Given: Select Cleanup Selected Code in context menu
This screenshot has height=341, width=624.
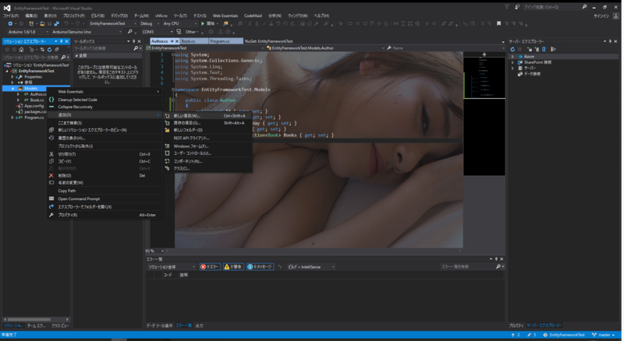Looking at the screenshot, I should coord(105,100).
